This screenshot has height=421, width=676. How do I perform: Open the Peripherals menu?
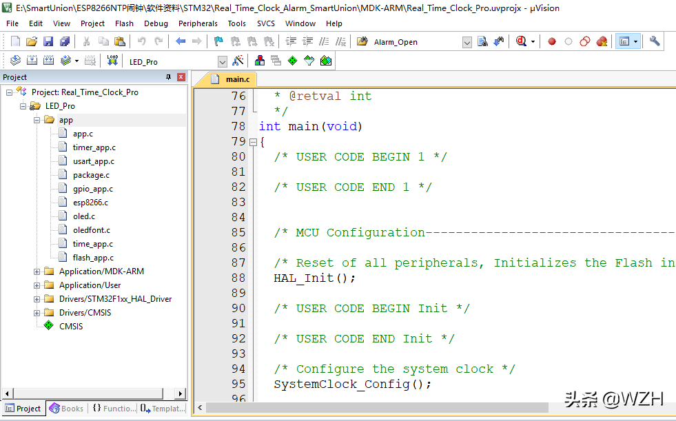[x=198, y=23]
